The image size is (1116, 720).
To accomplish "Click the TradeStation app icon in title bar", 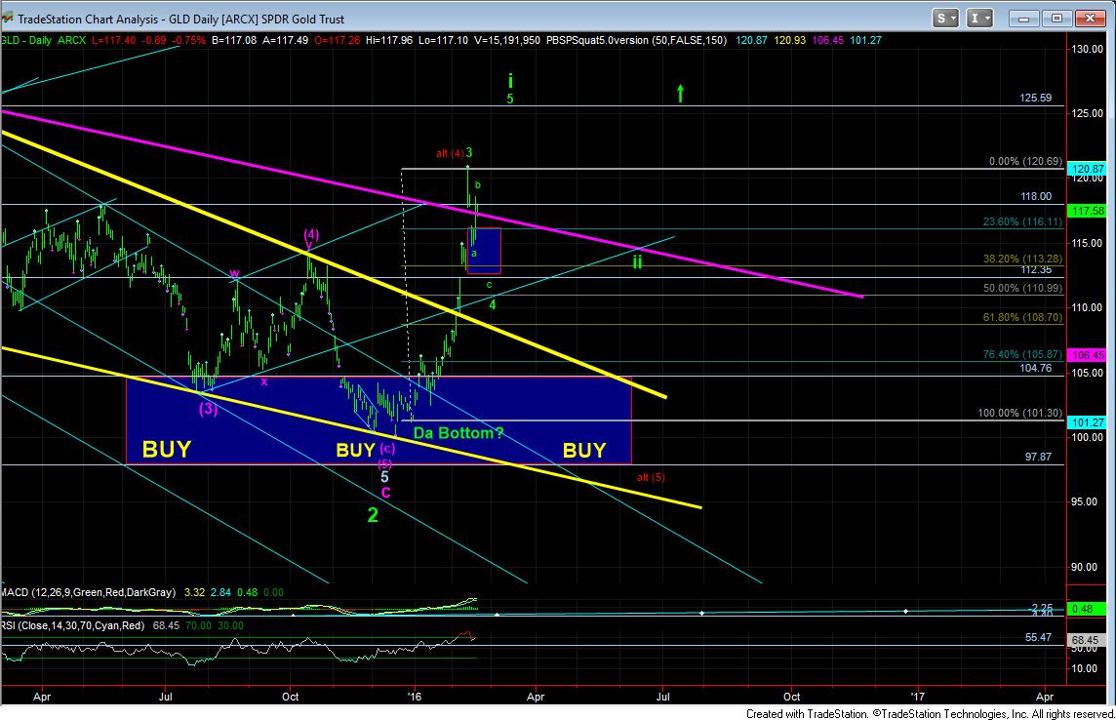I will (7, 19).
